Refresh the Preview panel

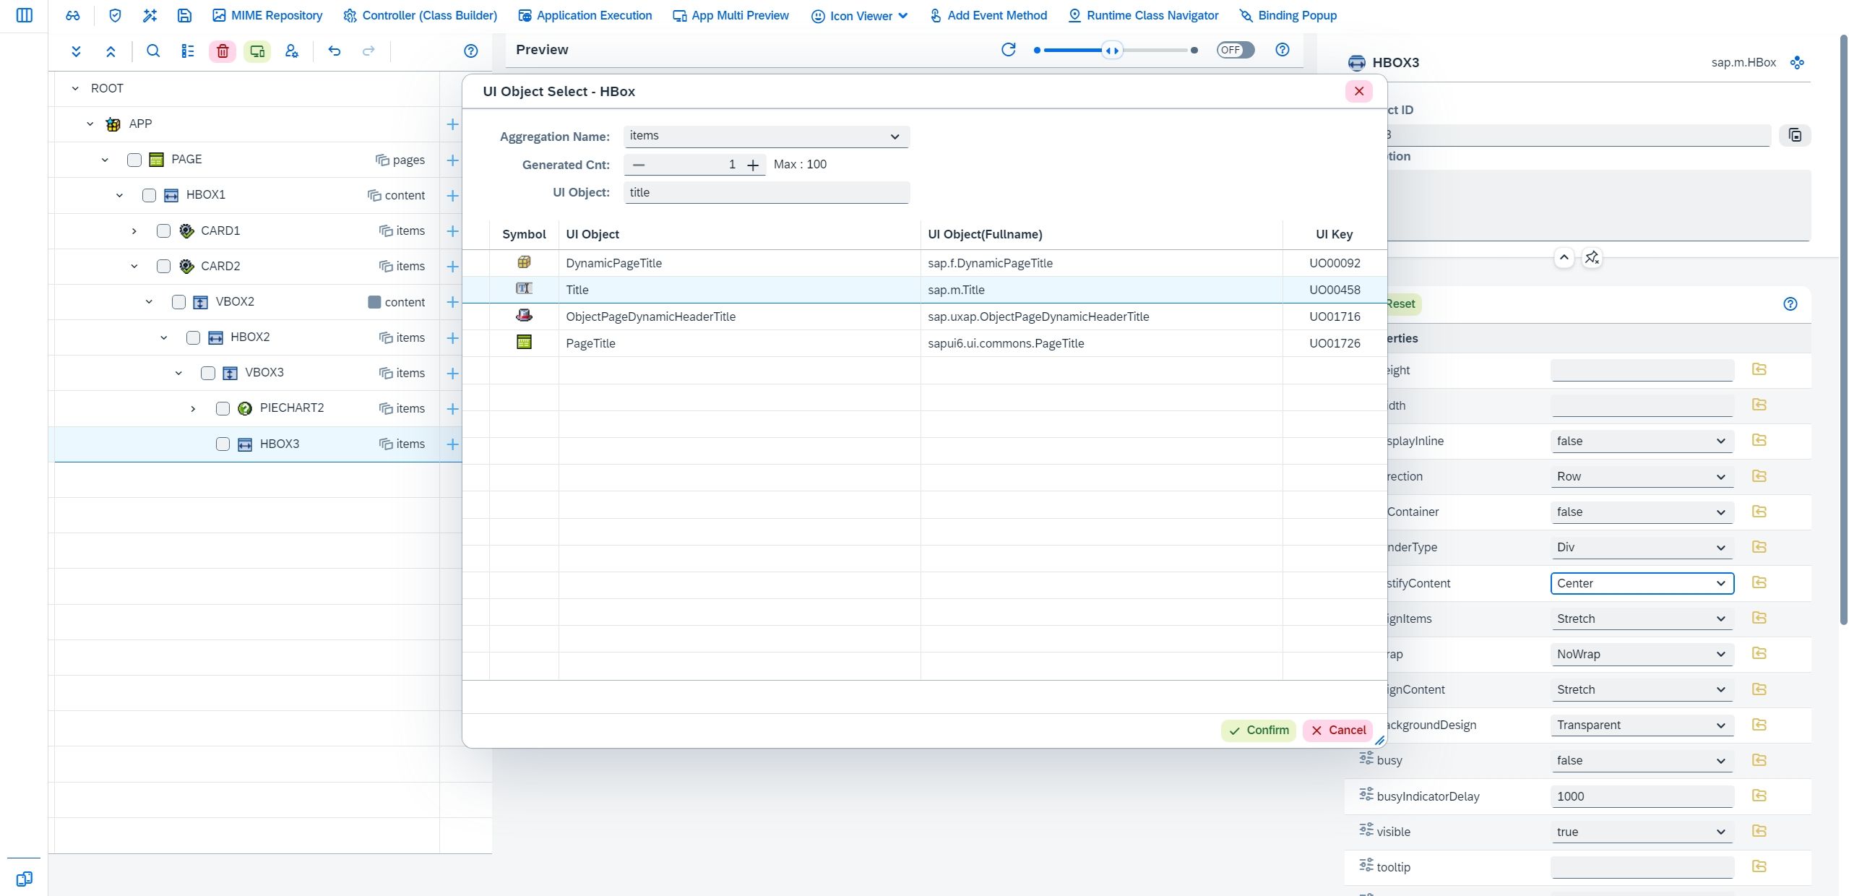coord(1009,49)
